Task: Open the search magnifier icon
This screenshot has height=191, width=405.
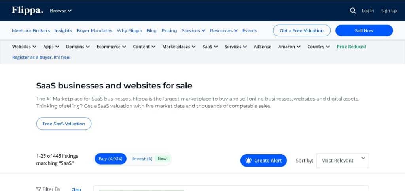Action: (x=353, y=11)
